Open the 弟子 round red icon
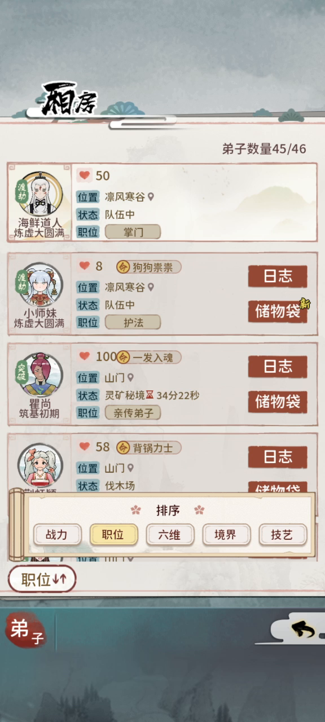Image resolution: width=325 pixels, height=722 pixels. (x=24, y=631)
